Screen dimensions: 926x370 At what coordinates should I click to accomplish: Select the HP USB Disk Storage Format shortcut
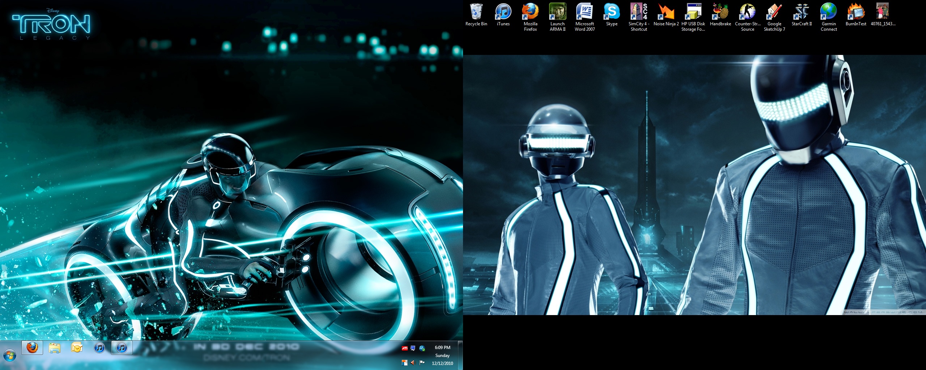coord(693,17)
